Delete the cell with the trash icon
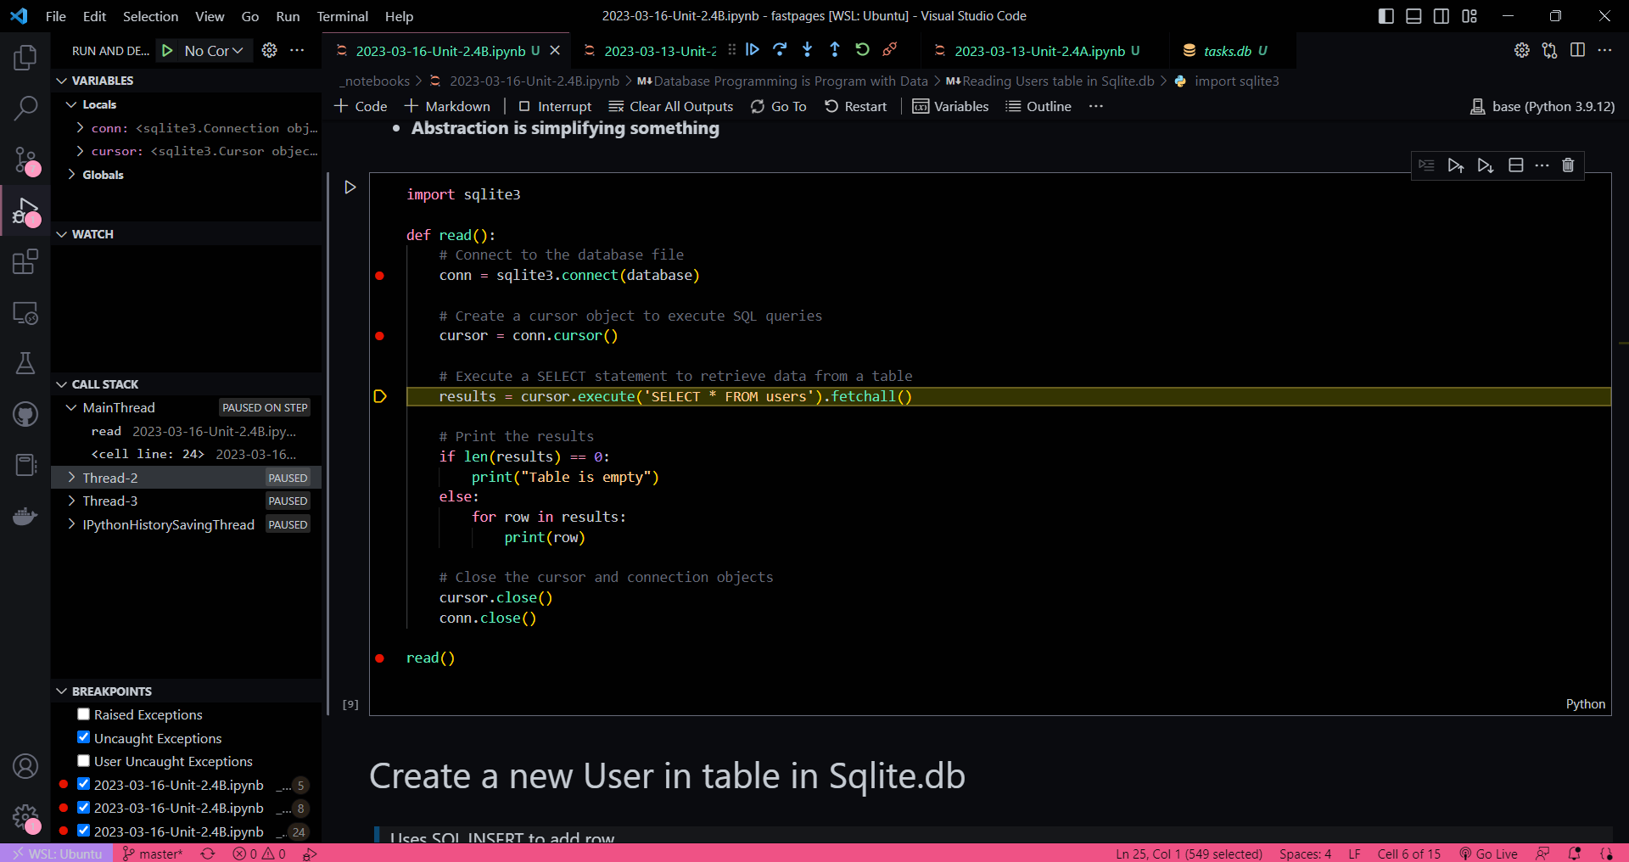1629x862 pixels. click(x=1568, y=165)
